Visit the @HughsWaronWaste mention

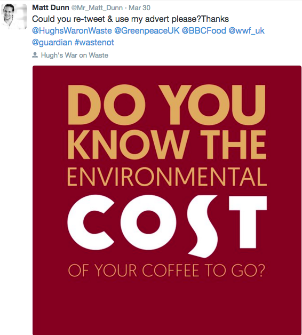pyautogui.click(x=72, y=30)
